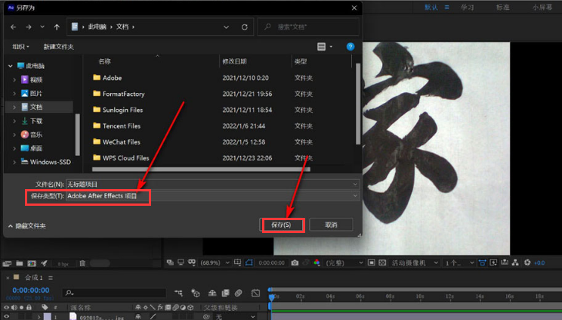Click the up-one-level arrow button
The height and width of the screenshot is (320, 562).
click(x=57, y=26)
